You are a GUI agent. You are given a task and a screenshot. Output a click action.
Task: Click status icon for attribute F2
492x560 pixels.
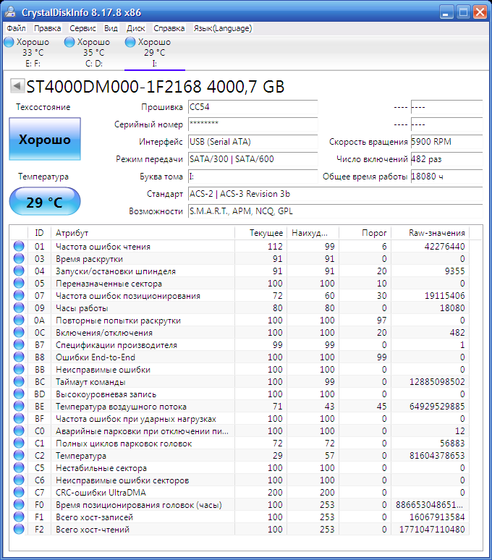19,529
